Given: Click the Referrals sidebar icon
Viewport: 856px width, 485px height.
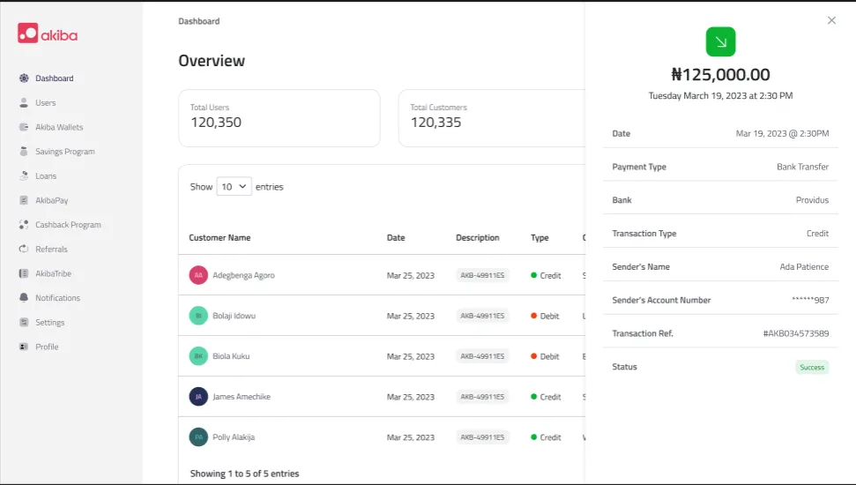Looking at the screenshot, I should click(x=24, y=249).
